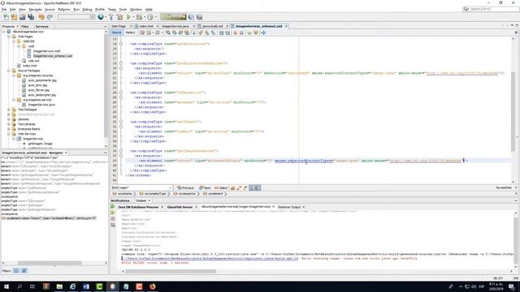
Task: Open the notification center icon in taskbar
Action: pyautogui.click(x=511, y=286)
